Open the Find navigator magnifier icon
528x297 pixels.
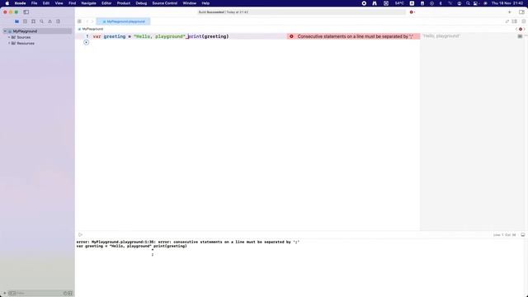[x=42, y=21]
